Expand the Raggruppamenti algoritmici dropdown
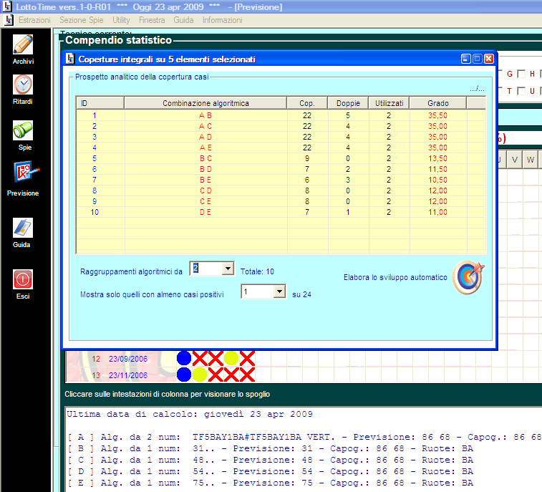Screen dimensions: 542x492 tap(228, 269)
